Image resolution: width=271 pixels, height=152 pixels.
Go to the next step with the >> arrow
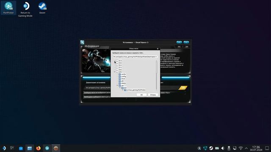pyautogui.click(x=187, y=46)
